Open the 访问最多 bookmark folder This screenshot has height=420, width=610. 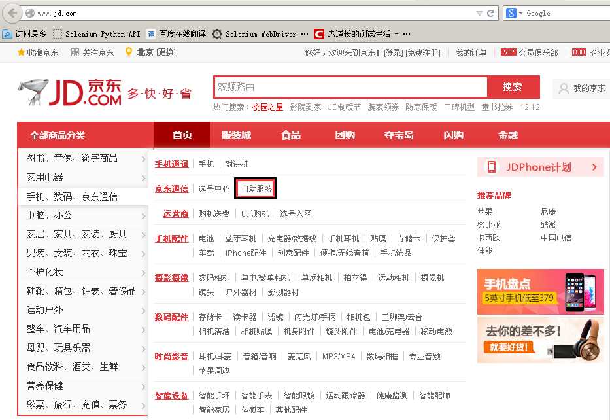(25, 34)
